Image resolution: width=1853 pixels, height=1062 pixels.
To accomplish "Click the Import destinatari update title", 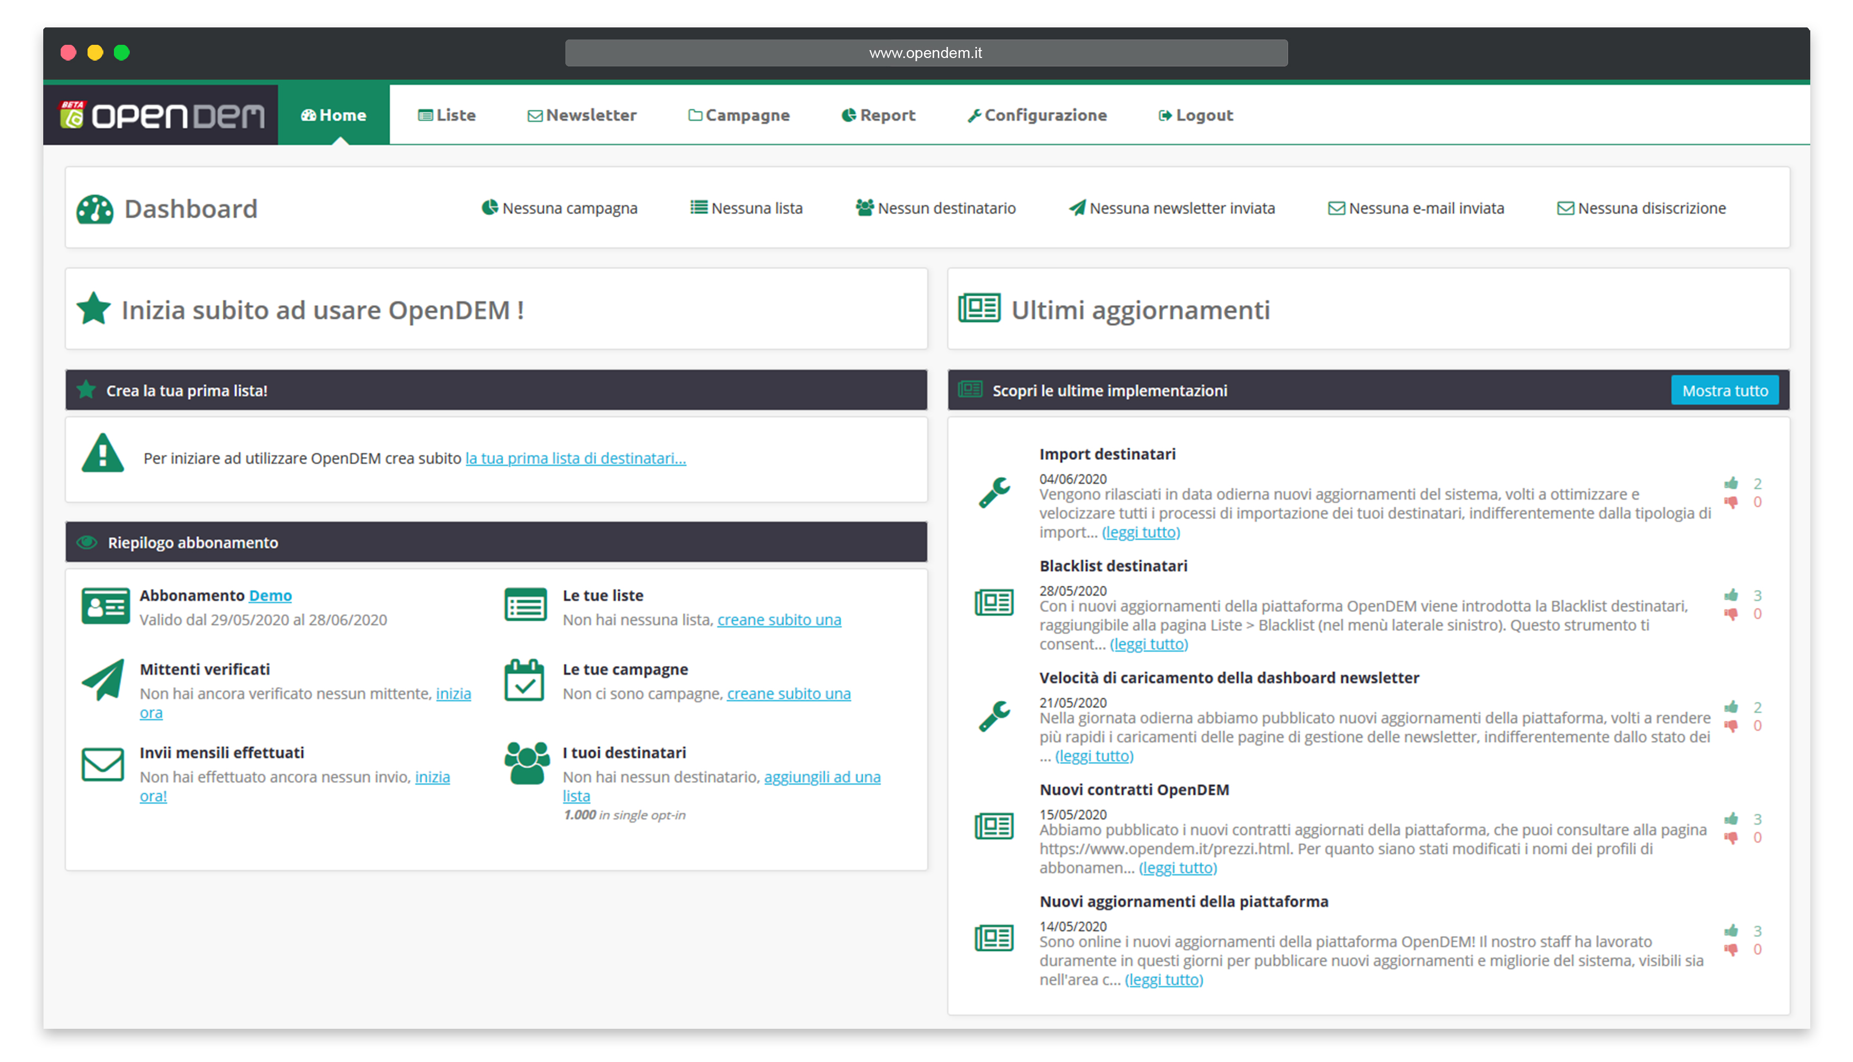I will point(1107,453).
